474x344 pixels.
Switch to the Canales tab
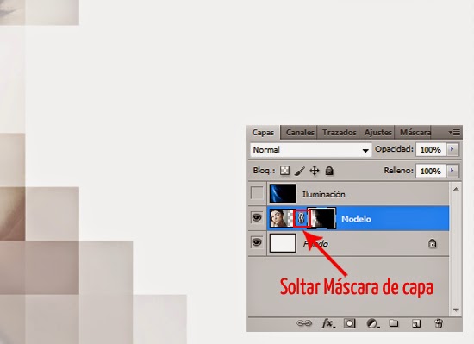click(300, 133)
